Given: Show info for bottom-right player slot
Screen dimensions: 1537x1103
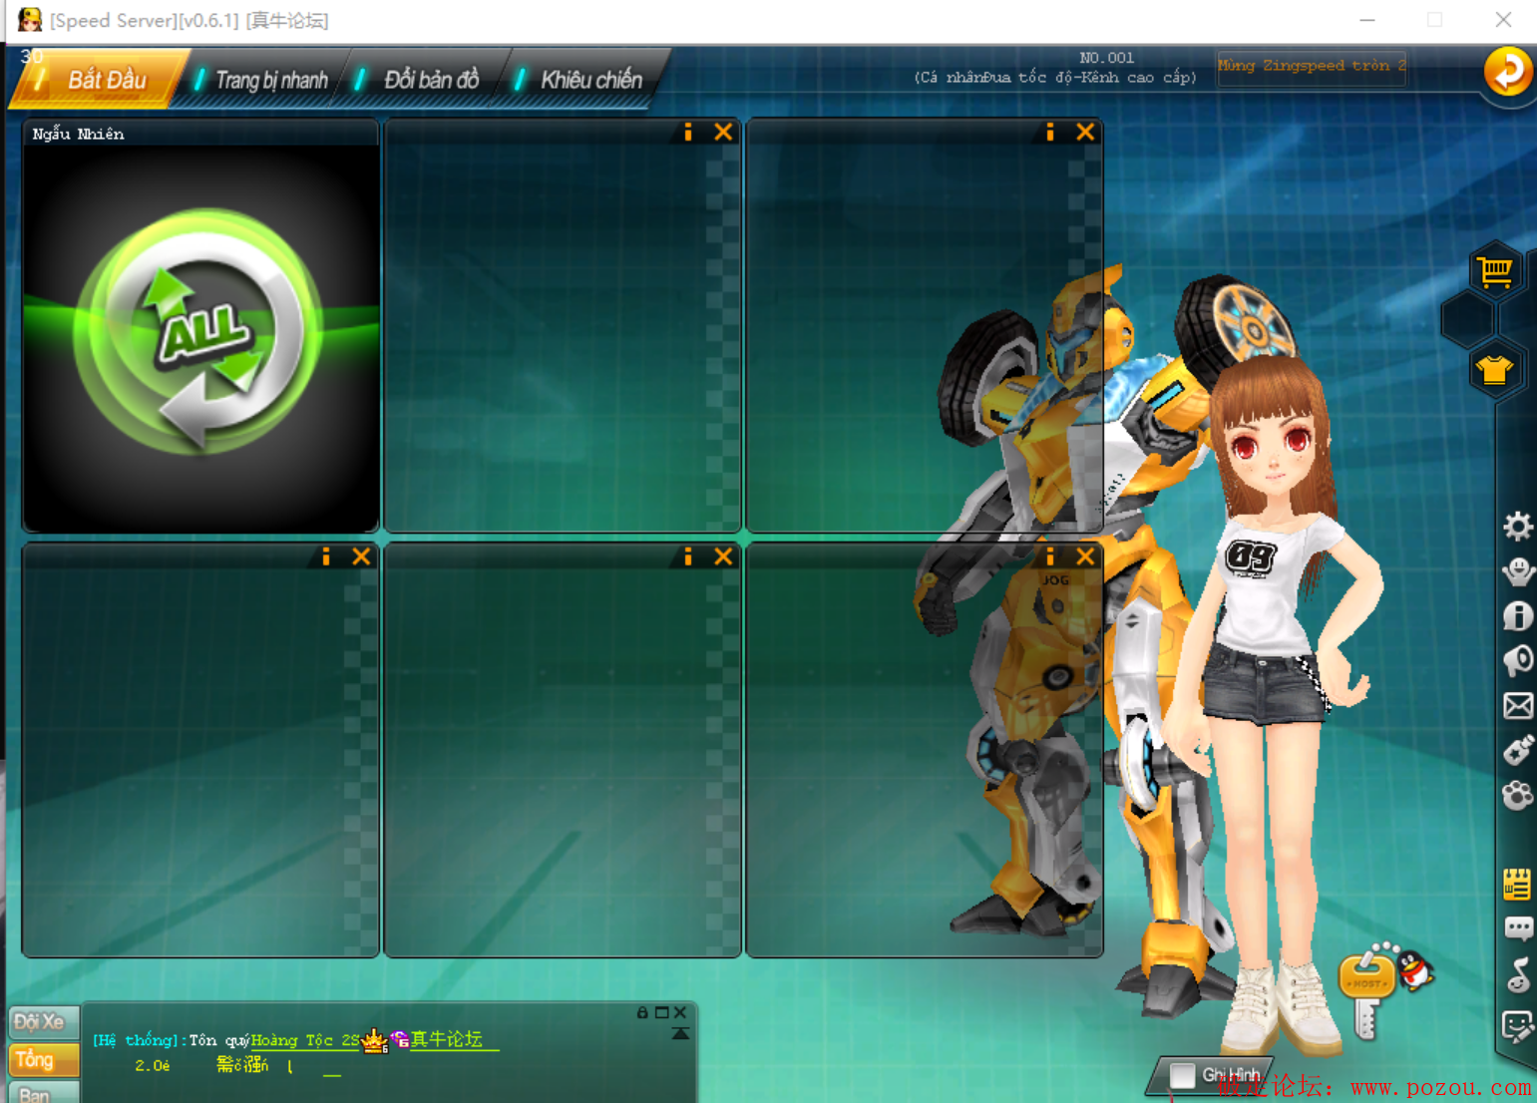Looking at the screenshot, I should (x=1050, y=556).
